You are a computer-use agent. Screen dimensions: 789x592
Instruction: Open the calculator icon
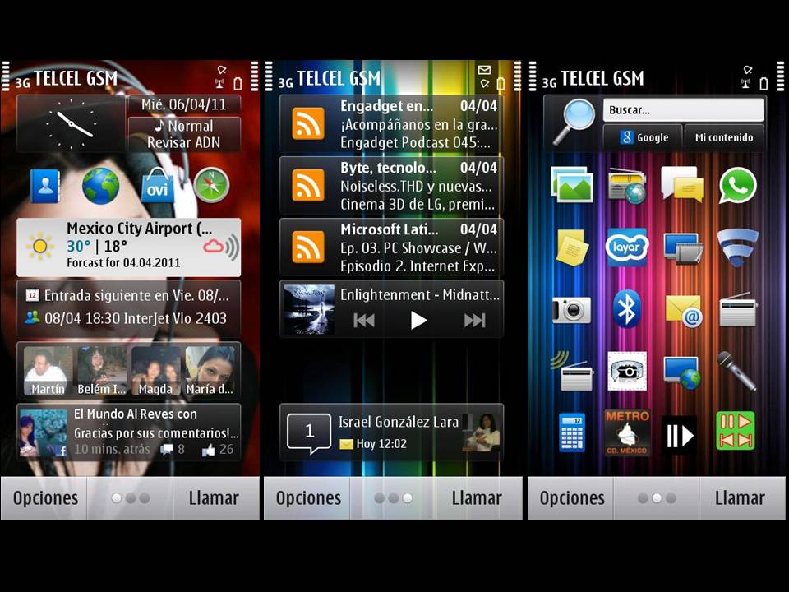(x=572, y=432)
